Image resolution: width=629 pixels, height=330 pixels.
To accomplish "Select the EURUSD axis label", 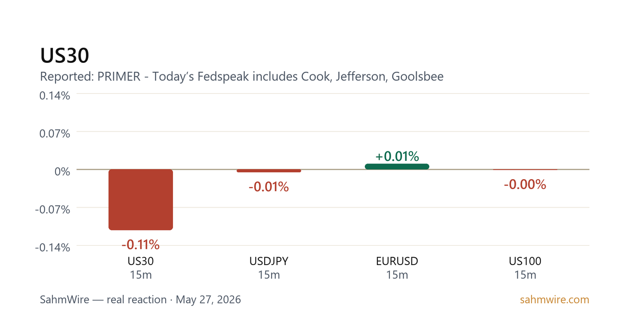I will coord(397,261).
